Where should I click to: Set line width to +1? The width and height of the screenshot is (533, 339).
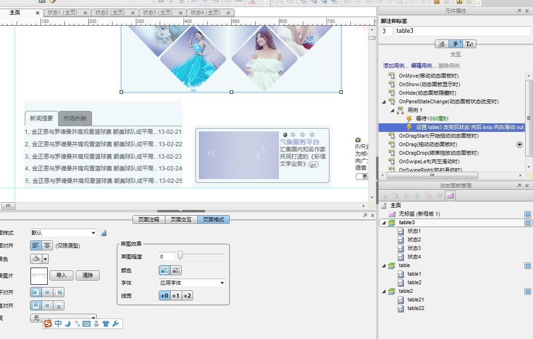(x=176, y=296)
